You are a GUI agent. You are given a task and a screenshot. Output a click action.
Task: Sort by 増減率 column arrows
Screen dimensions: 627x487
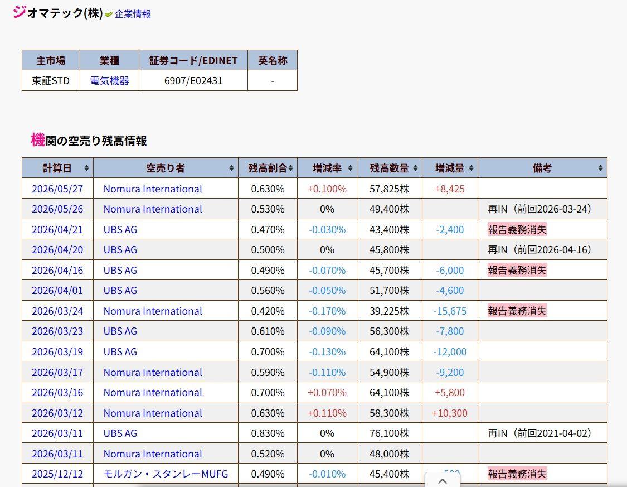tap(351, 168)
